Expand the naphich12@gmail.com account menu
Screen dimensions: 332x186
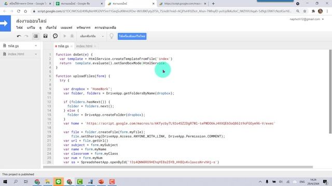point(307,19)
